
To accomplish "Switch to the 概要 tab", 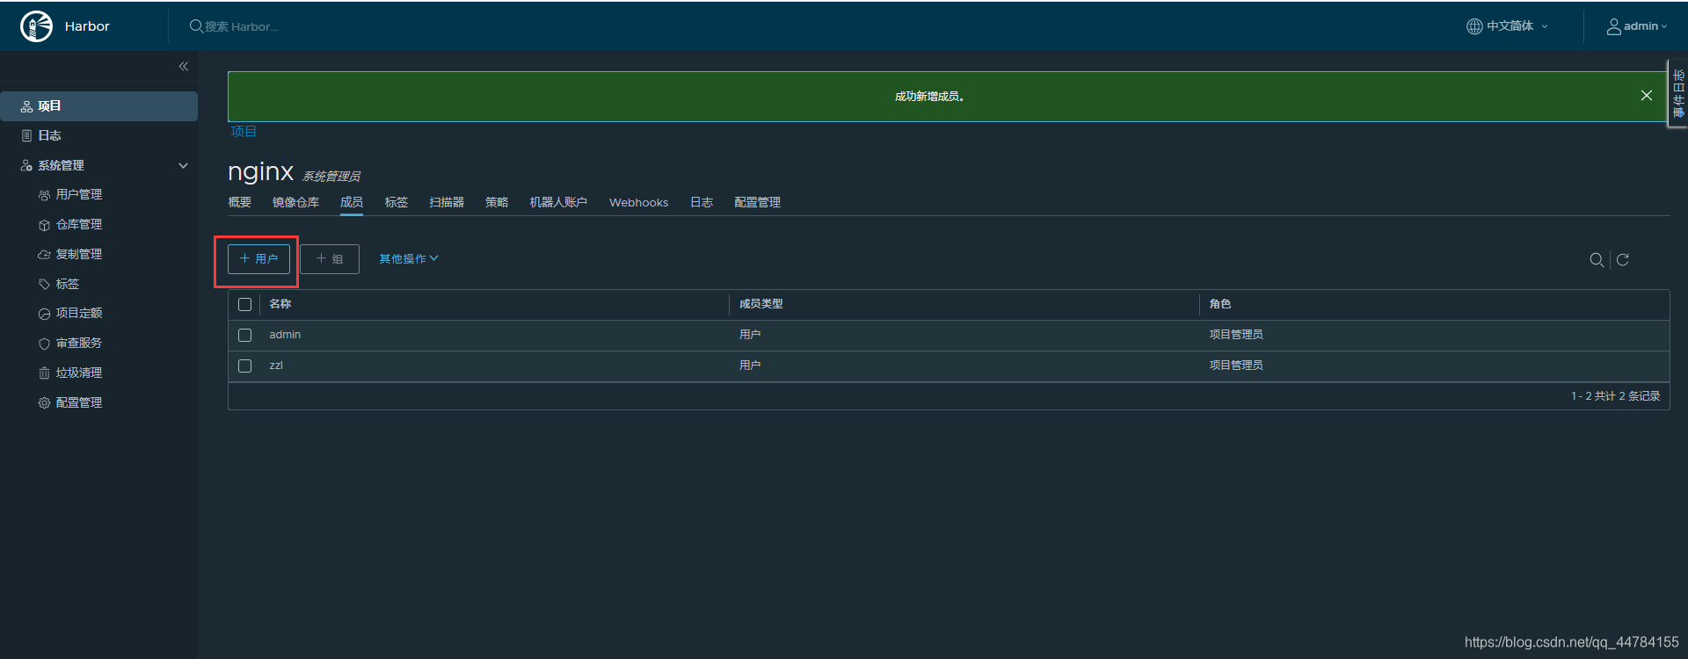I will 240,203.
